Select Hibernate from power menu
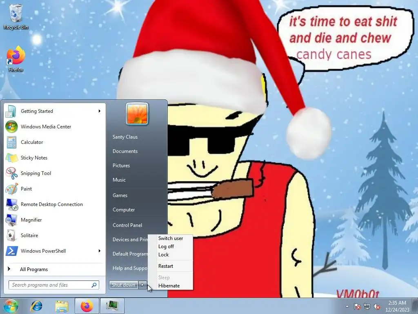 (169, 286)
